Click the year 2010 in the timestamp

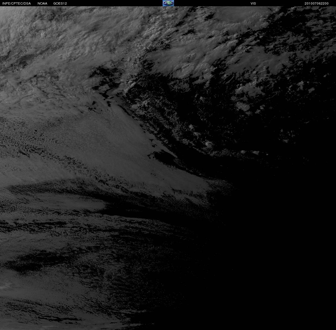309,3
